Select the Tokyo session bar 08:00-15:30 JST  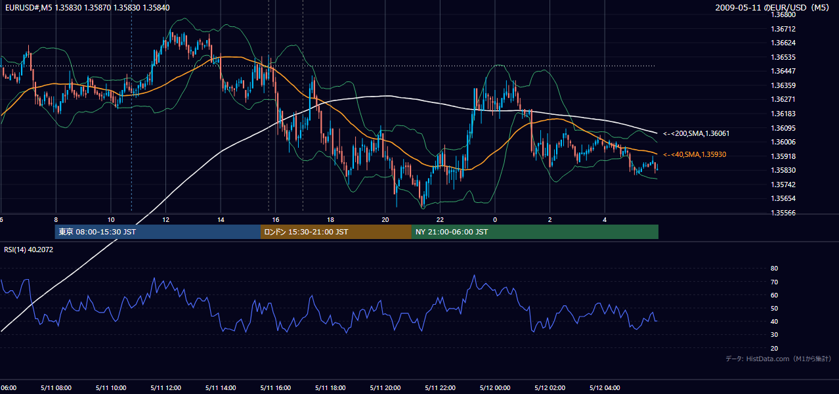pyautogui.click(x=158, y=232)
